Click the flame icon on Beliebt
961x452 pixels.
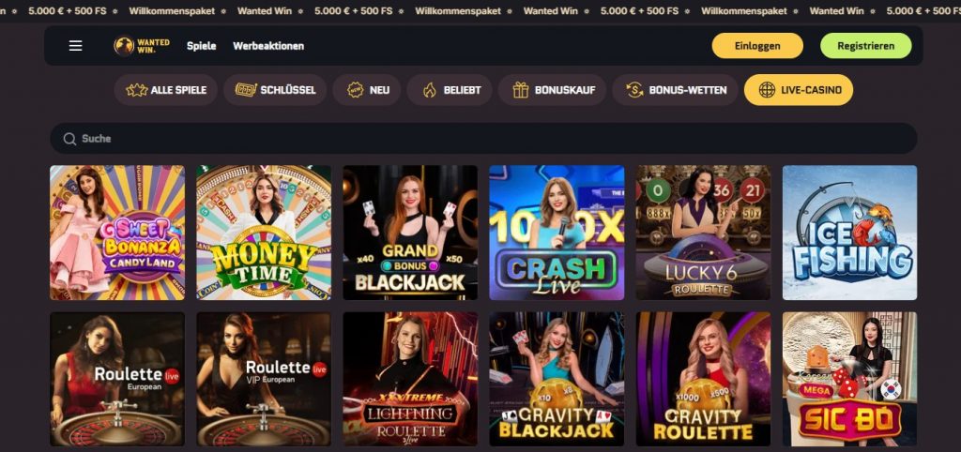point(430,90)
